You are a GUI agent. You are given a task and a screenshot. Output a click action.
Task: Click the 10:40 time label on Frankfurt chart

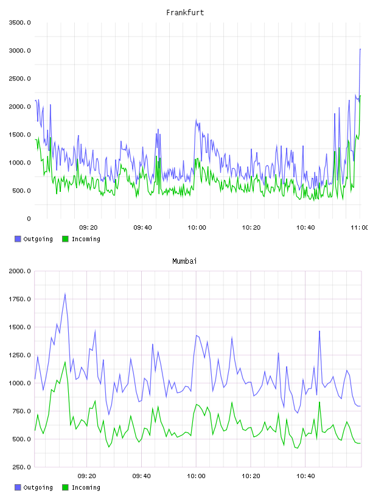coord(305,228)
